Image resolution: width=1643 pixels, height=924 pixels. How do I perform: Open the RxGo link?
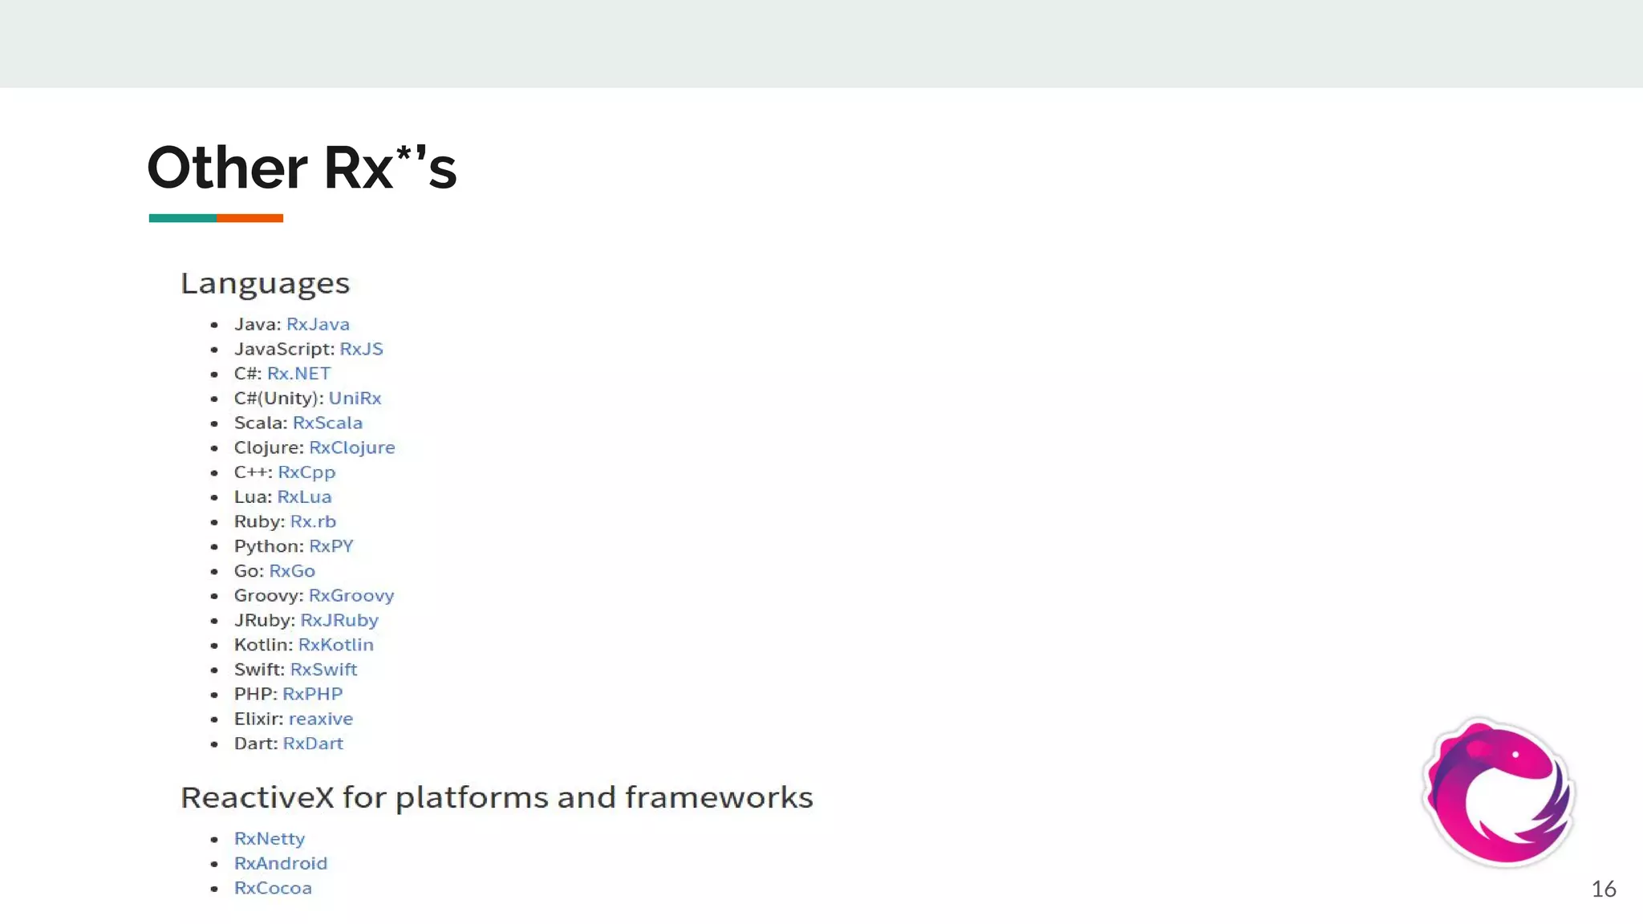click(292, 571)
